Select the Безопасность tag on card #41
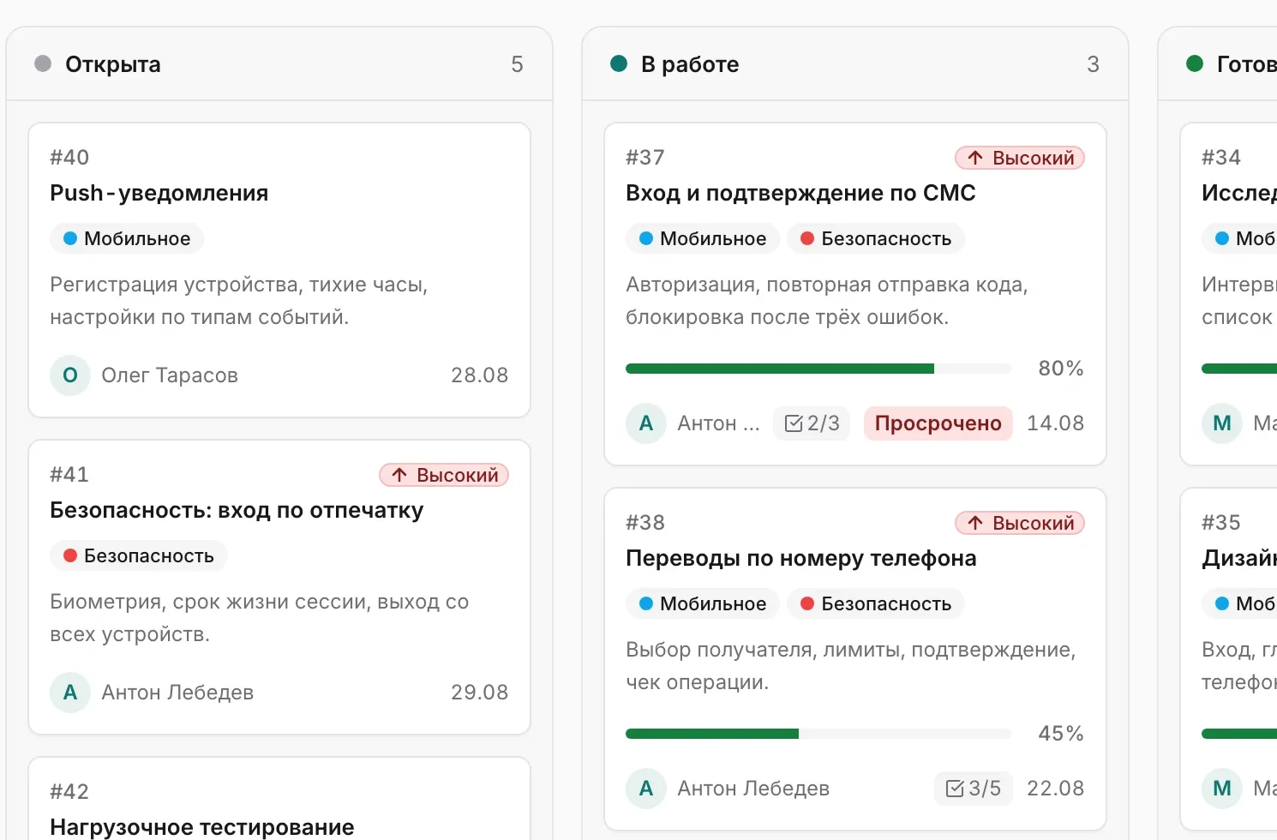 139,555
